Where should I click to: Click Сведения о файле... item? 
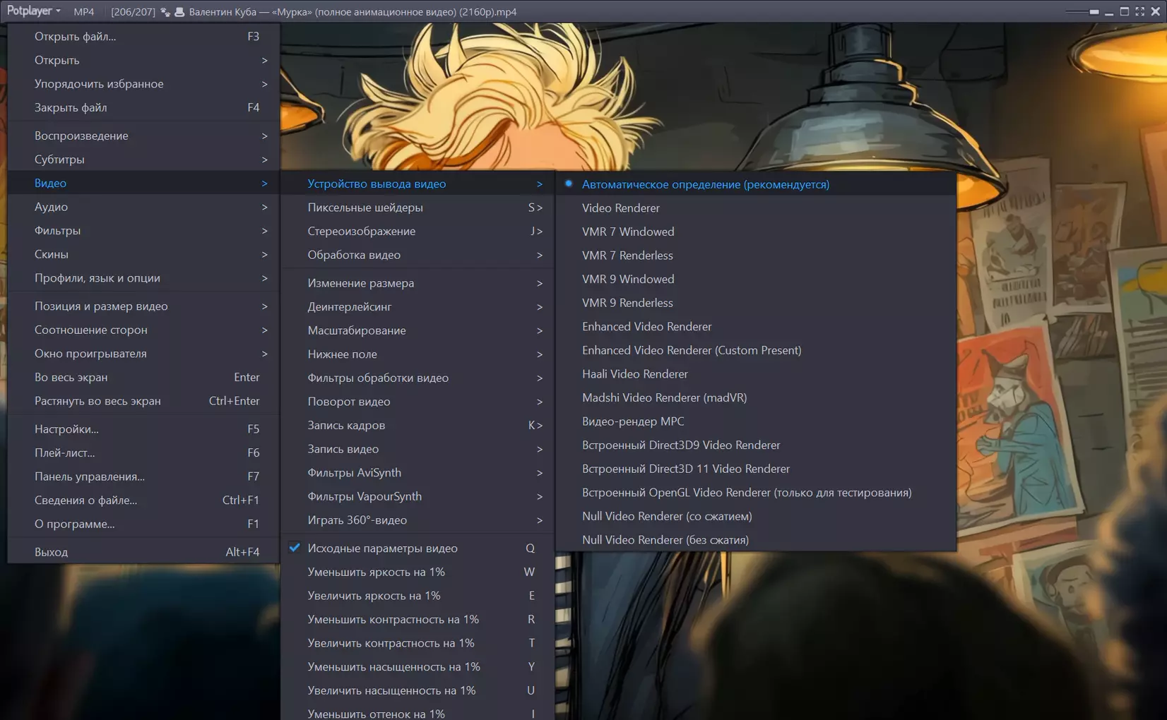[x=143, y=500]
